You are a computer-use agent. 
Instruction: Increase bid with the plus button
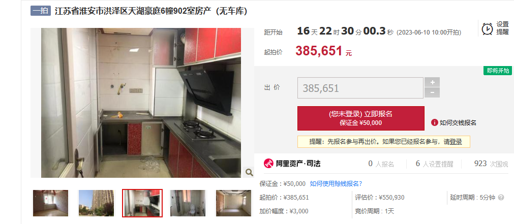432,82
